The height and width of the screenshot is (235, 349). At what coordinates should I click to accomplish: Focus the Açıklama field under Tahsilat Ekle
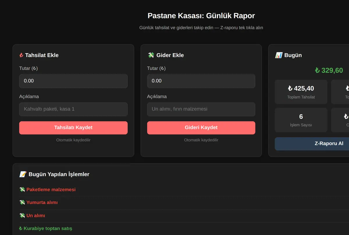click(73, 109)
